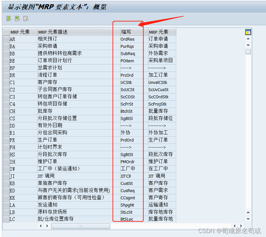Click the Select Block toolbar icon

17,19
